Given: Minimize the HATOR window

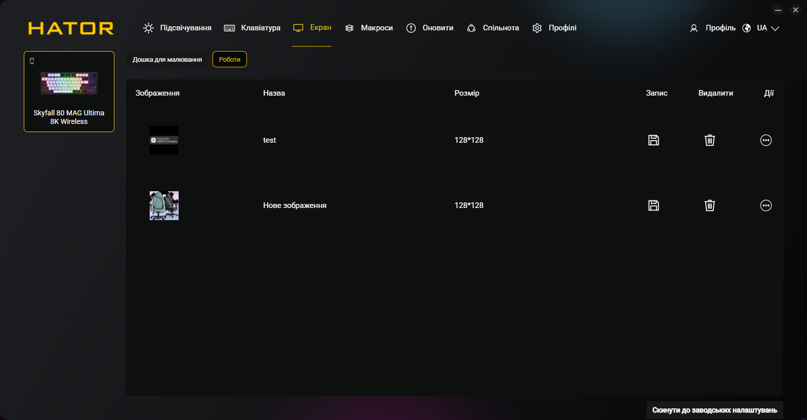Looking at the screenshot, I should click(778, 10).
